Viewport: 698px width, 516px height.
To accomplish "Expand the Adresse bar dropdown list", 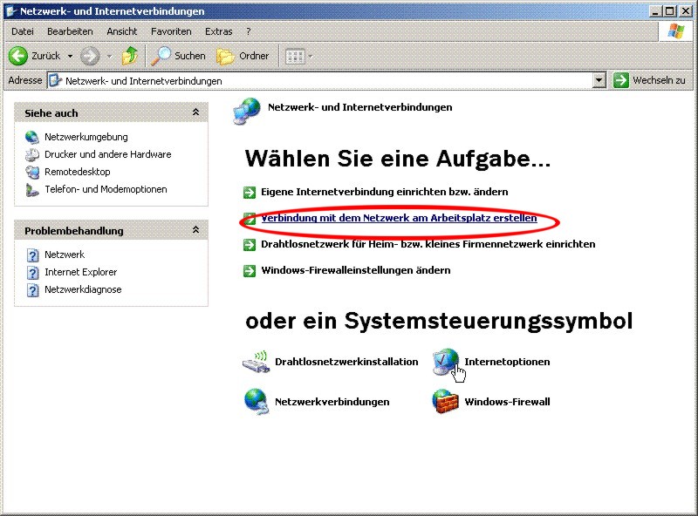I will coord(599,80).
